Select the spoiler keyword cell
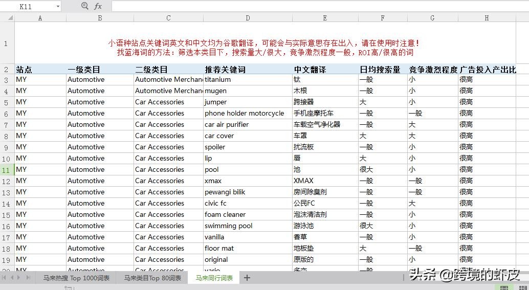The width and height of the screenshot is (529, 290). (248, 147)
